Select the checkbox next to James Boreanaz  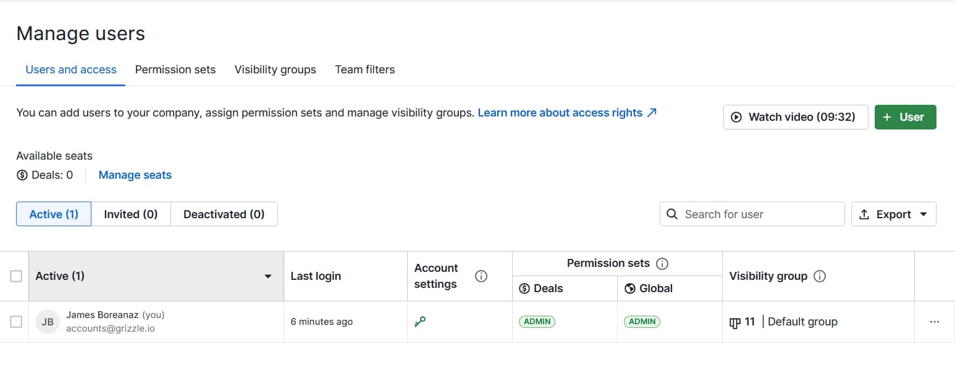[15, 321]
